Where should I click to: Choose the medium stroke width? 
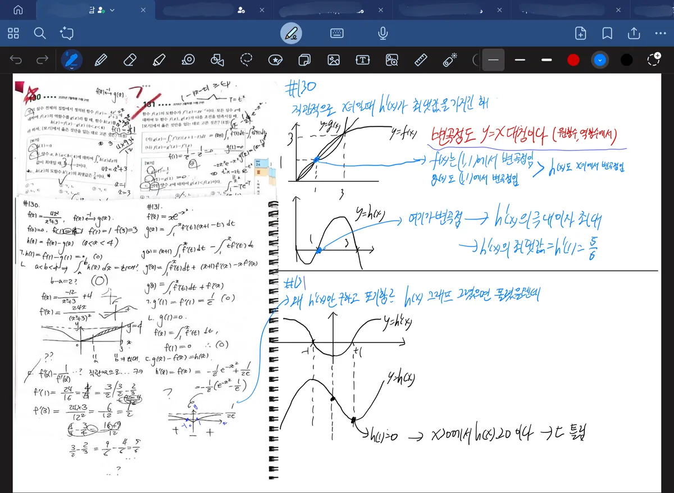click(520, 60)
